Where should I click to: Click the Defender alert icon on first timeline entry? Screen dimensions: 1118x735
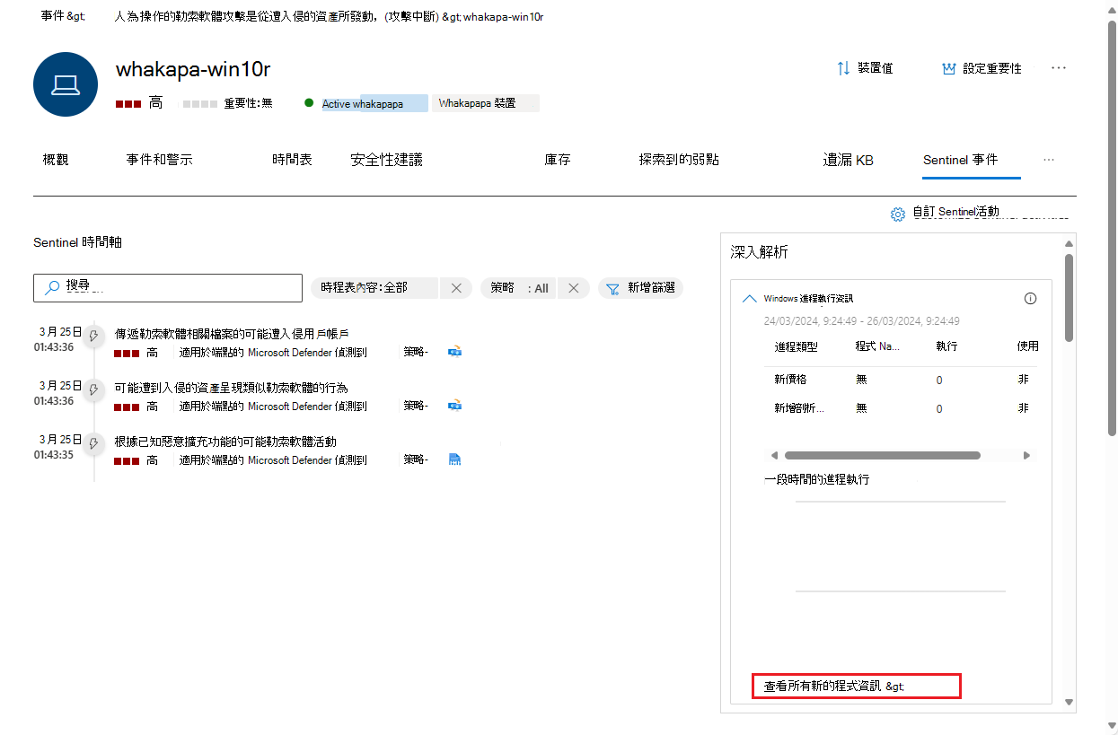[454, 352]
